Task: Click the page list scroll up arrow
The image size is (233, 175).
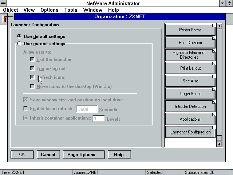Action: pyautogui.click(x=219, y=26)
